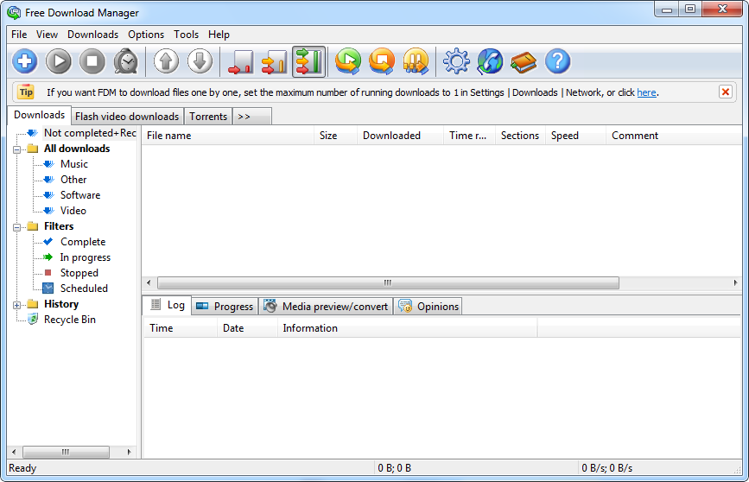Click the Date column header in log
The width and height of the screenshot is (749, 482).
point(247,328)
